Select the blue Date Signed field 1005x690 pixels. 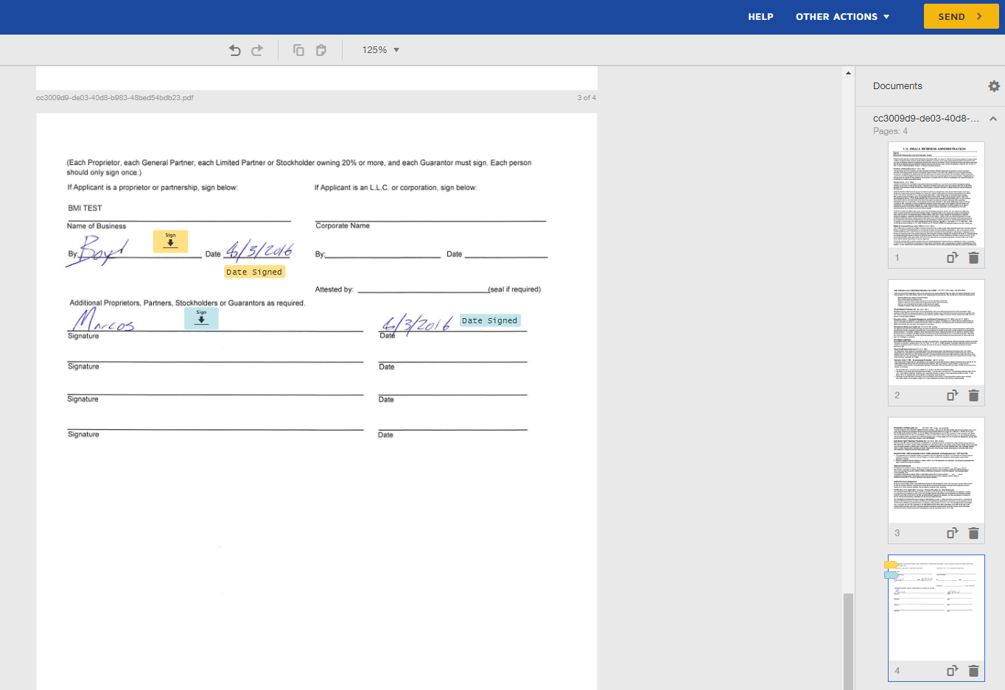(x=490, y=320)
